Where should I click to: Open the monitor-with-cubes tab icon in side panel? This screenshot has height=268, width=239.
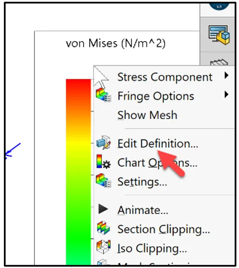pos(219,35)
